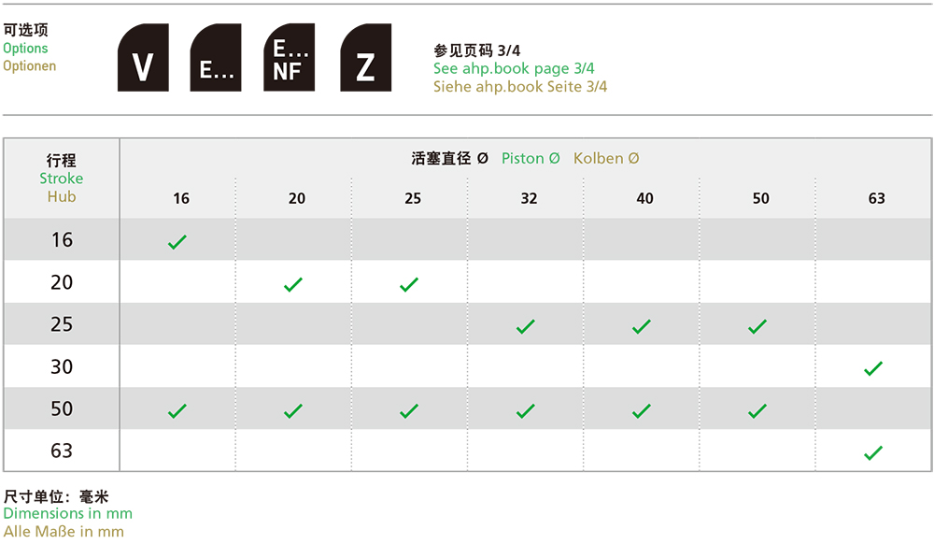Click the Stroke header label
The height and width of the screenshot is (544, 934).
click(x=62, y=179)
